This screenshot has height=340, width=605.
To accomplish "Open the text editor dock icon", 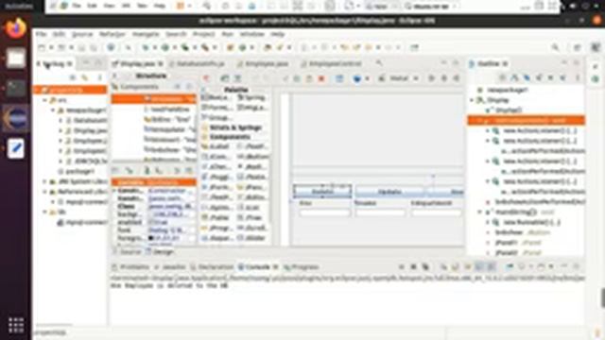I will click(x=16, y=148).
